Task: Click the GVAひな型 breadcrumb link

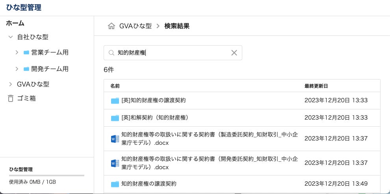Action: tap(135, 26)
